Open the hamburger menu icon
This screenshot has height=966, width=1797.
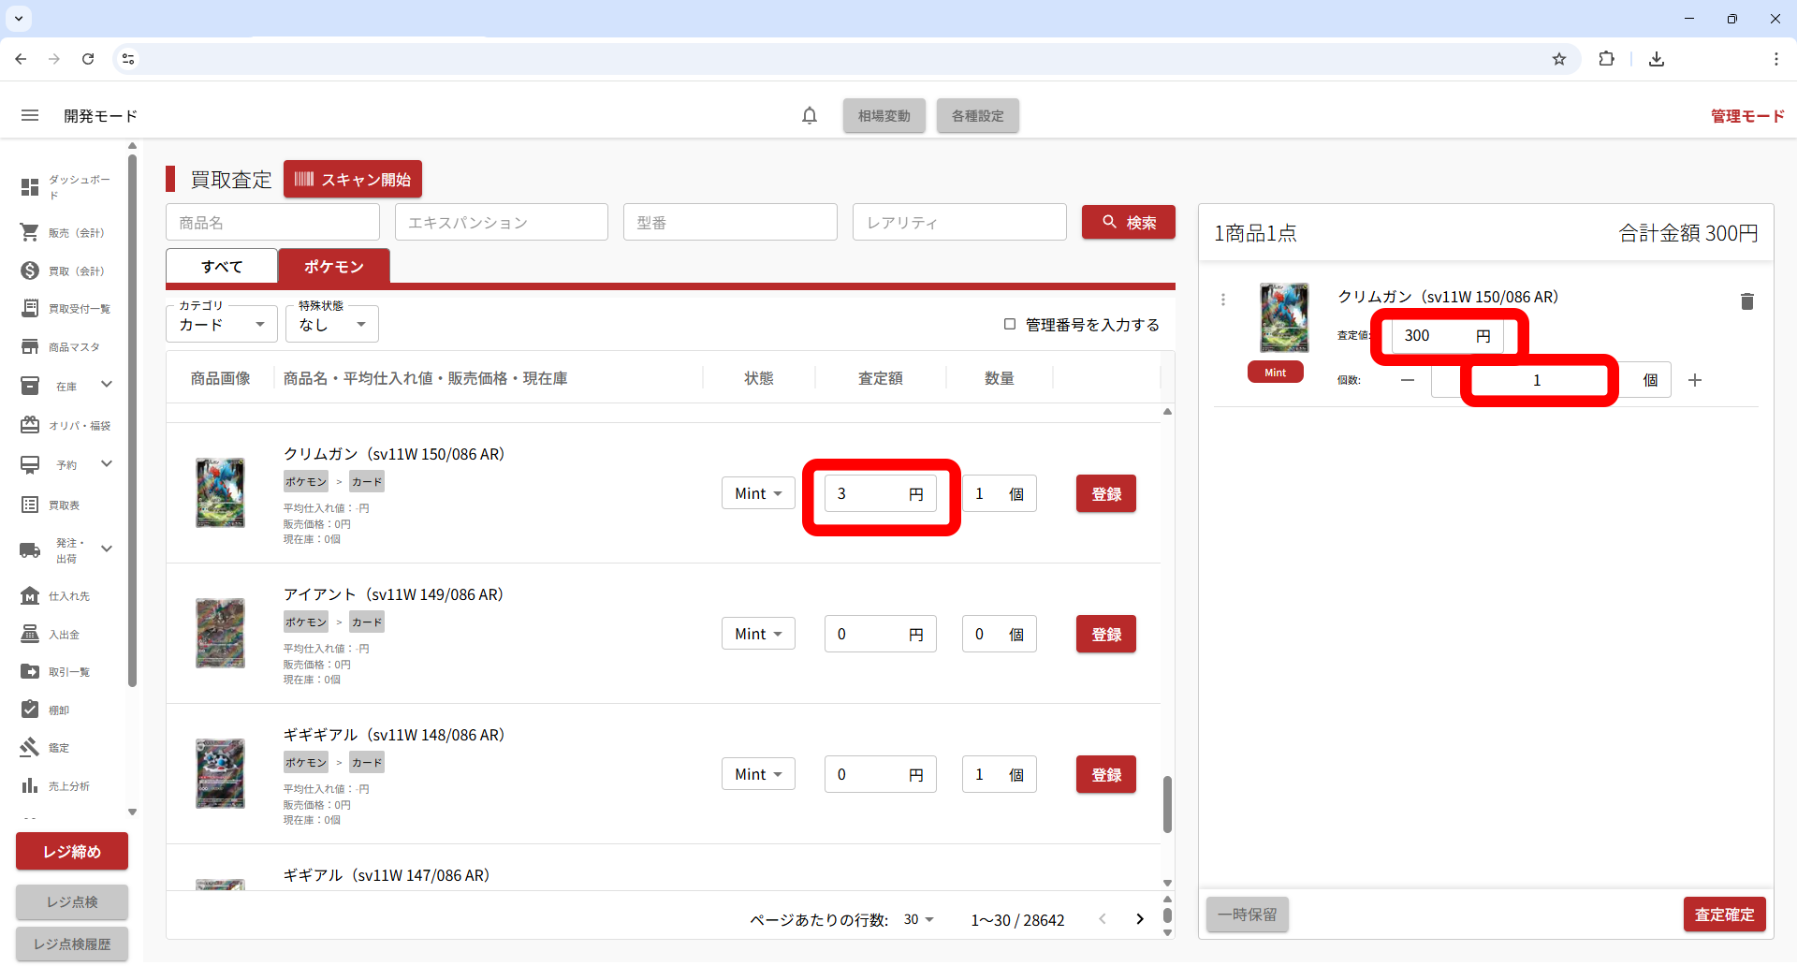click(30, 116)
